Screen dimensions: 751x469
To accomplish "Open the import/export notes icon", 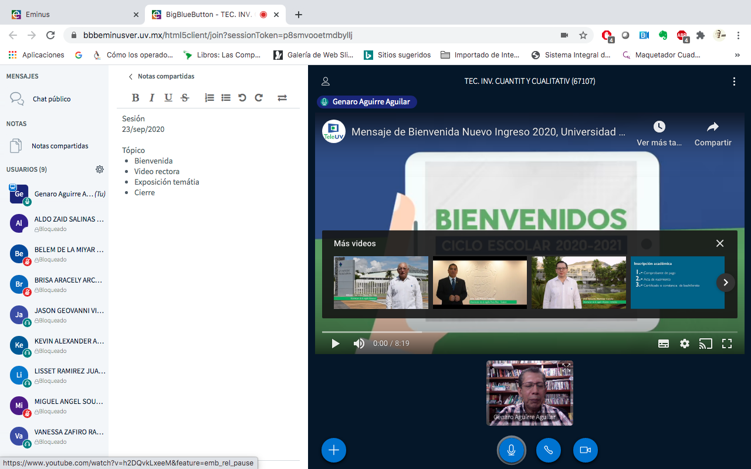I will tap(282, 98).
